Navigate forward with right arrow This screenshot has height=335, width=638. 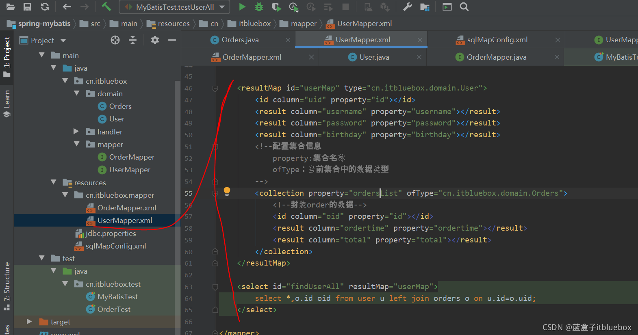[x=85, y=6]
